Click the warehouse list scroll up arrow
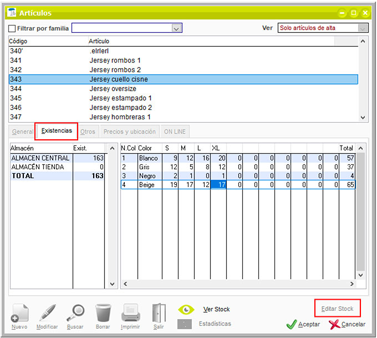The image size is (377, 338). (112, 148)
